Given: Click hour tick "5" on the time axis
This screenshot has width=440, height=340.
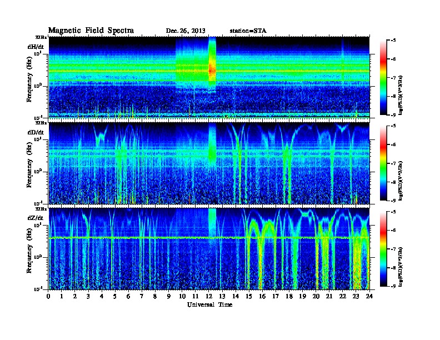Looking at the screenshot, I should click(115, 296).
